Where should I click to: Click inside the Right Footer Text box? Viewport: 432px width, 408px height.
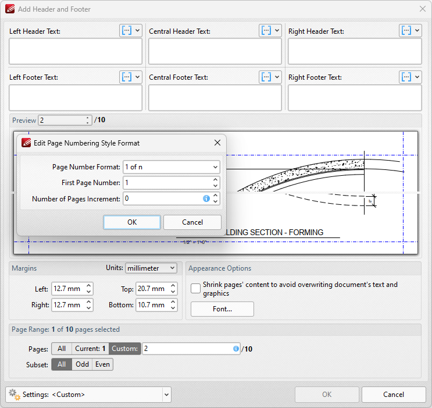click(x=355, y=98)
